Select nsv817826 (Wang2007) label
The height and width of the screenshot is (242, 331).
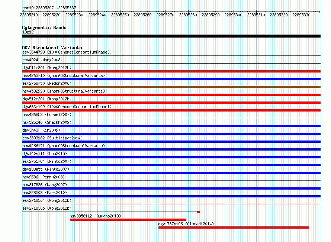pos(45,185)
